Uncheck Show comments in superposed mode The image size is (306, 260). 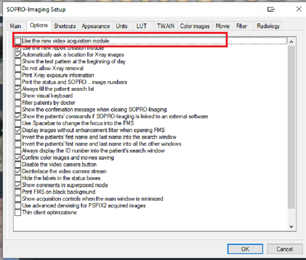click(18, 185)
